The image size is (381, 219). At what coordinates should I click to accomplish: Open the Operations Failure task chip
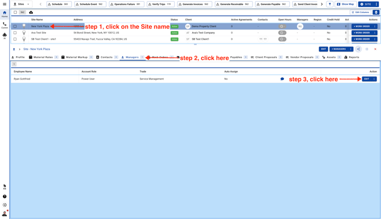pos(127,4)
